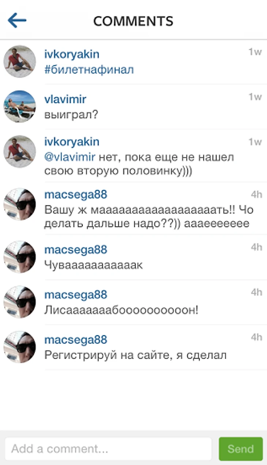The image size is (267, 465).
Task: Tap macsega88's avatar beside the 'Лисаааа' comment
Action: pyautogui.click(x=20, y=302)
